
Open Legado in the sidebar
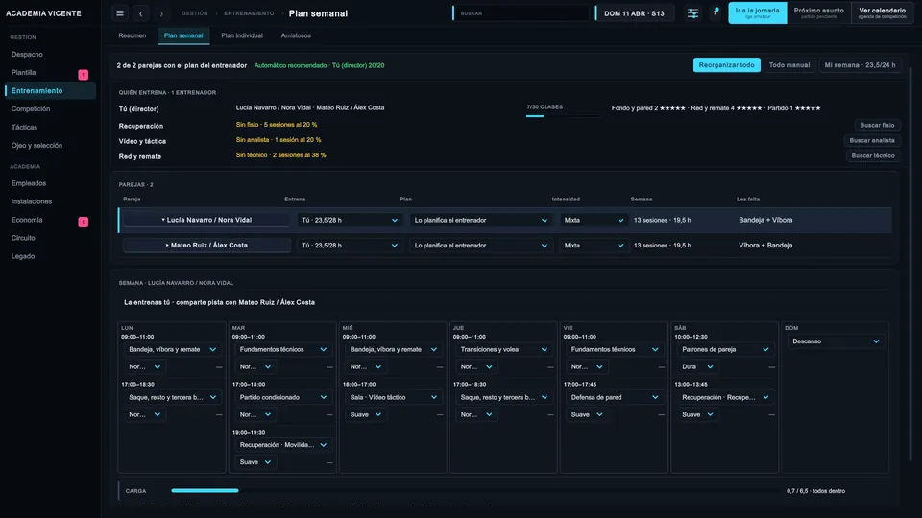tap(50, 256)
